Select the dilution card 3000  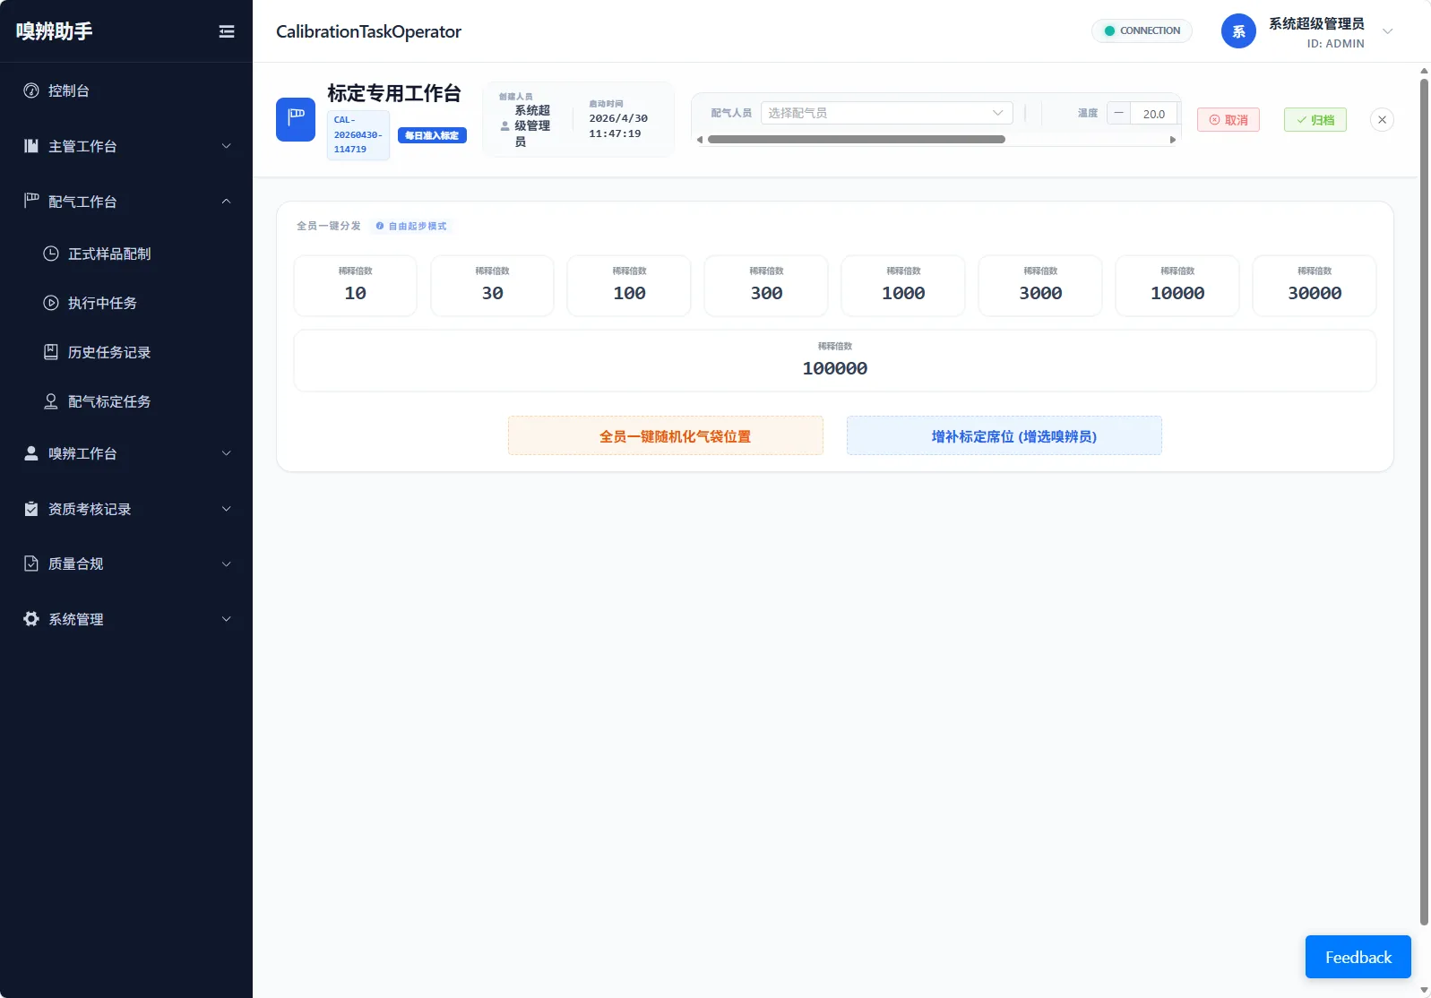[1040, 286]
